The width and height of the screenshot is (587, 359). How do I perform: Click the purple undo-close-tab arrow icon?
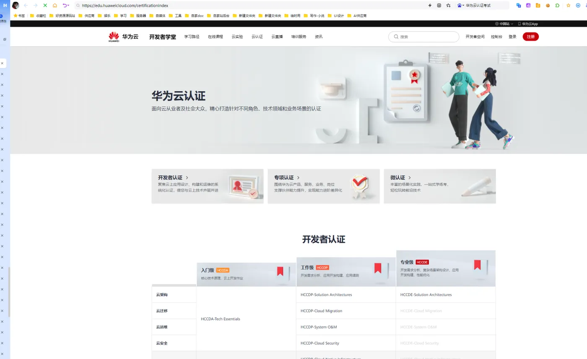[65, 5]
